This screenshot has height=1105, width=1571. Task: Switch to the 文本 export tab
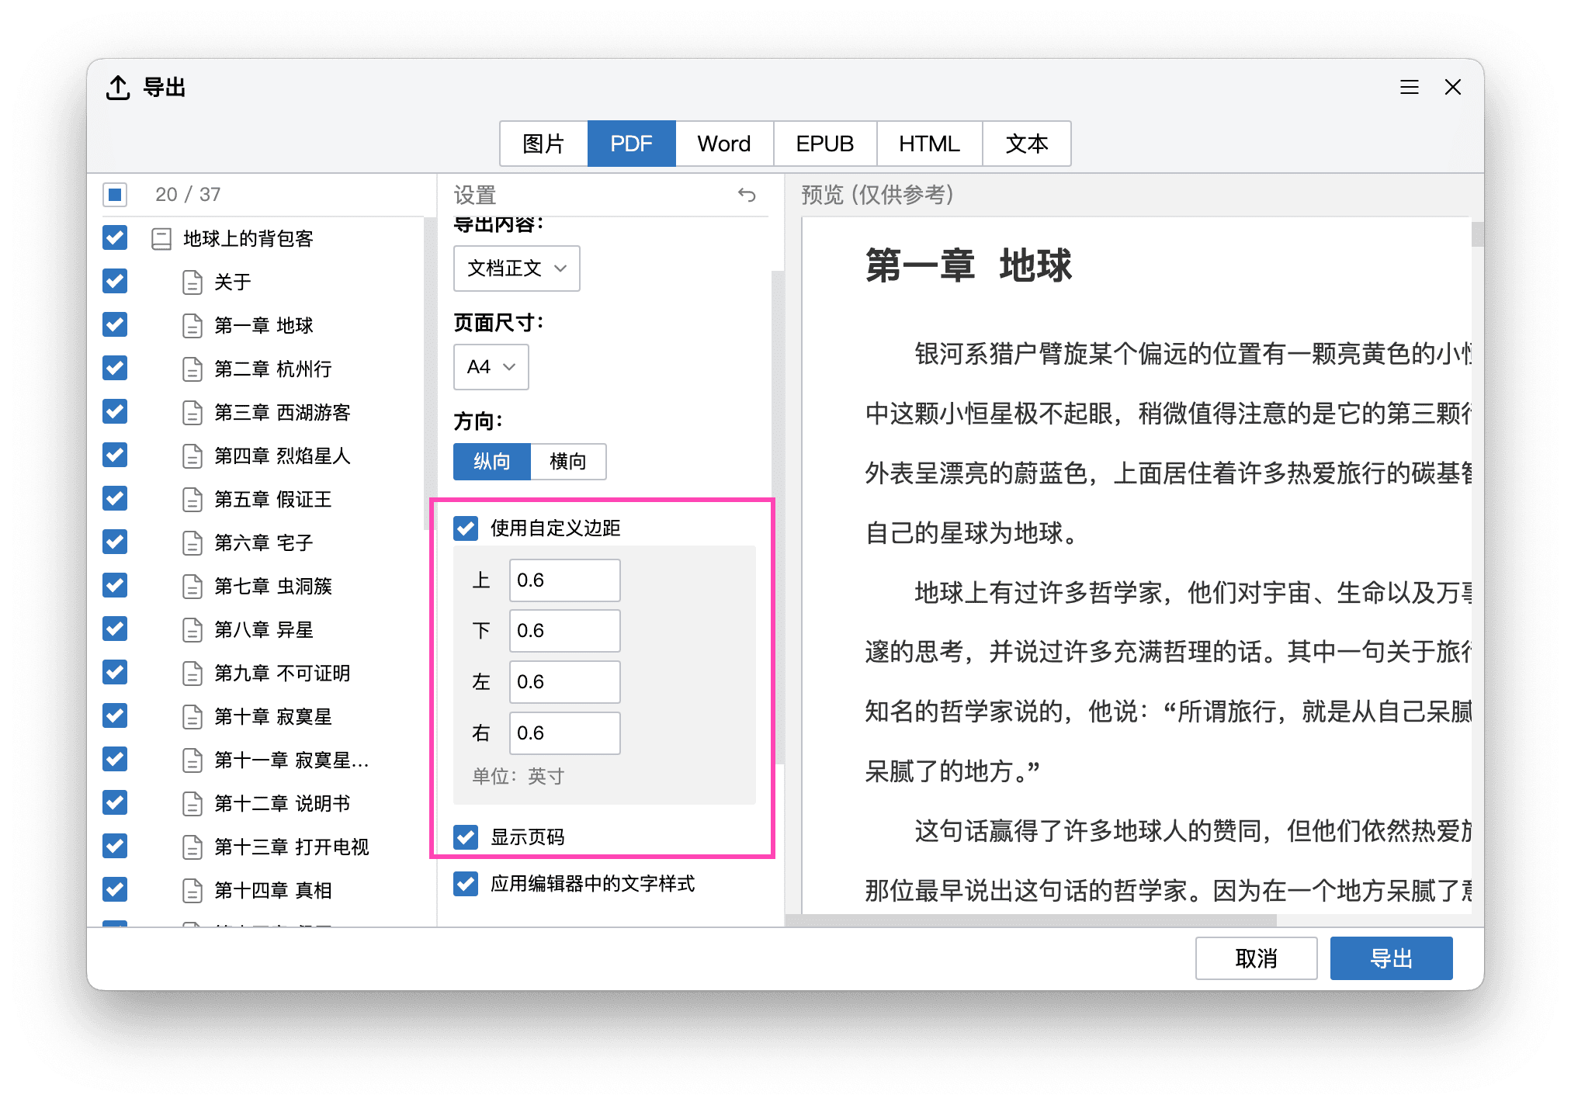(x=1027, y=144)
